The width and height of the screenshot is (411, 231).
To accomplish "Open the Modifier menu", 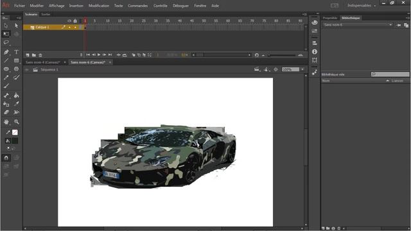I will pos(37,6).
